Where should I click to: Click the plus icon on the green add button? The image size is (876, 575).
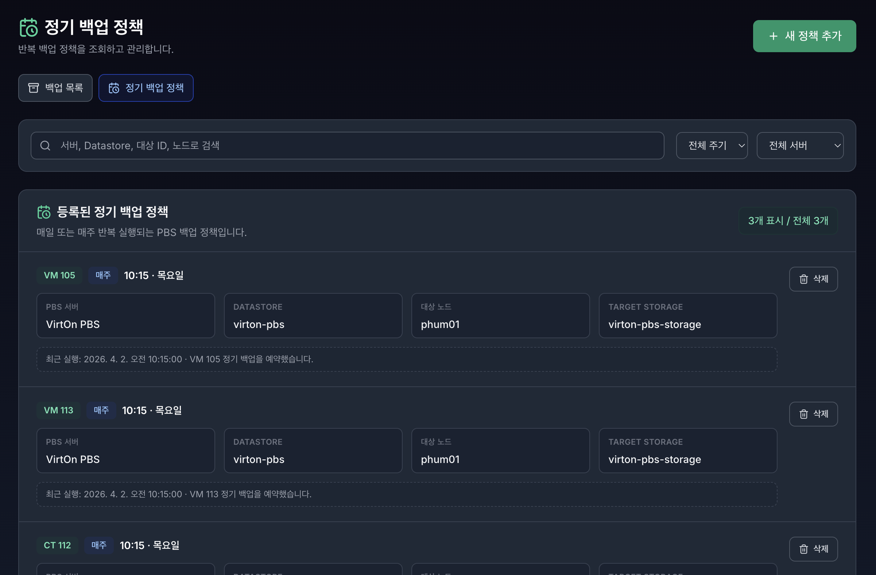[x=774, y=36]
